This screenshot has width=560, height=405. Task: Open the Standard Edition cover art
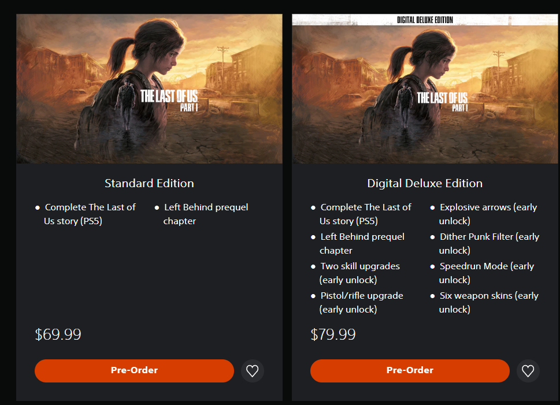149,88
